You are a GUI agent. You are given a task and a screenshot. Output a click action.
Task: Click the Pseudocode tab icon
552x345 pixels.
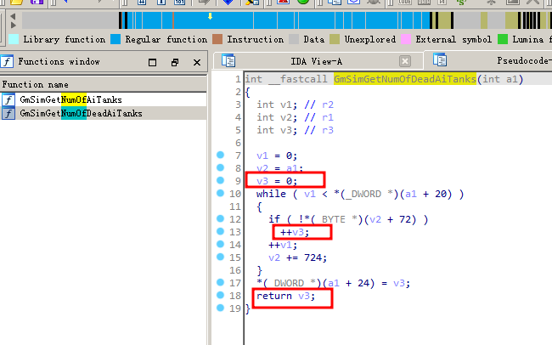coord(440,60)
